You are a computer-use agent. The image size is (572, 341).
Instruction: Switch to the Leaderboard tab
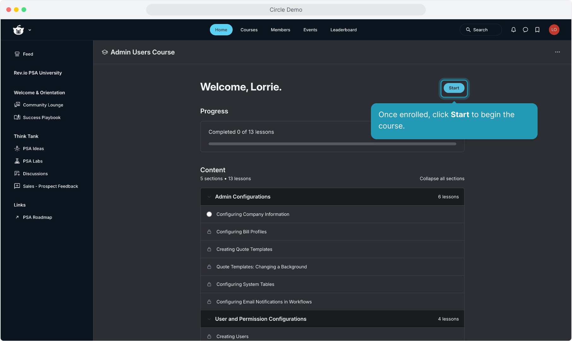(x=343, y=30)
